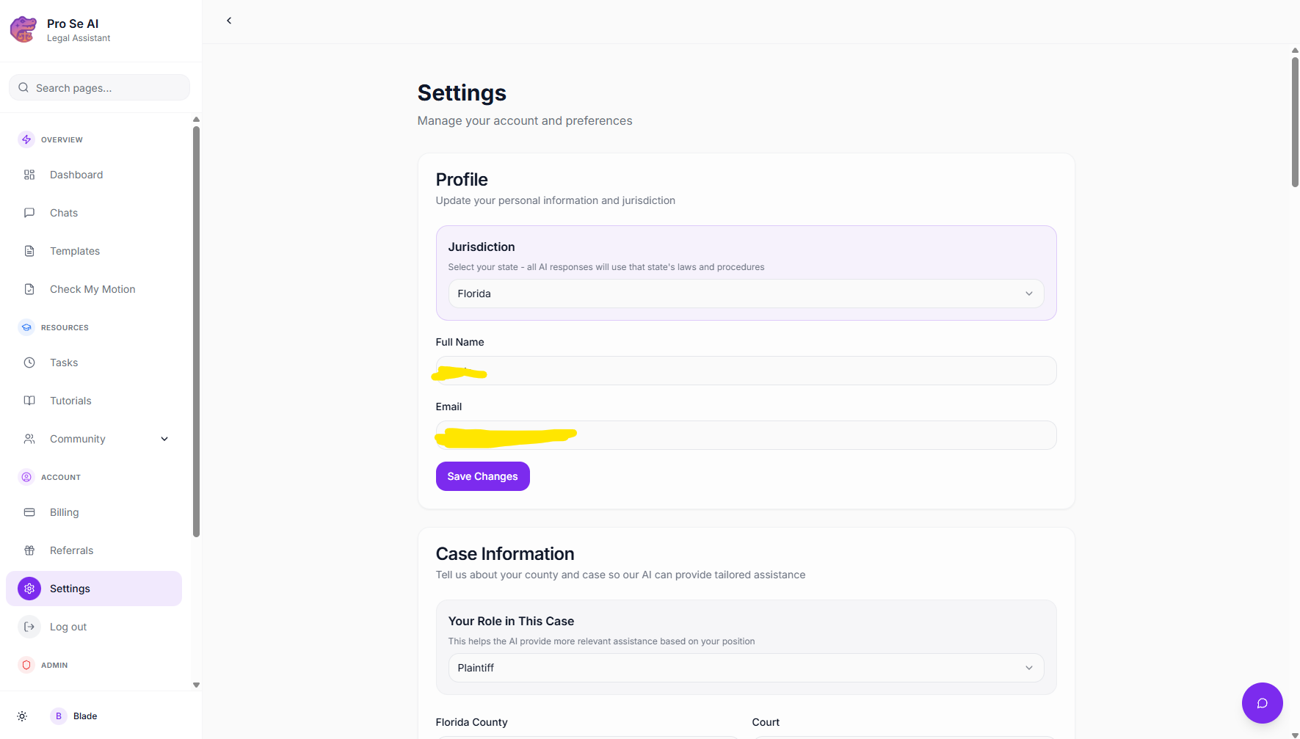
Task: Open the case role dropdown showing Plaintiff
Action: click(745, 668)
